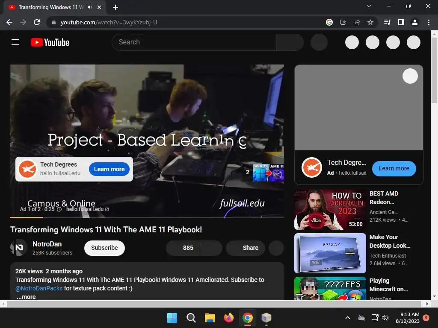Launch Firefox from taskbar

point(229,318)
